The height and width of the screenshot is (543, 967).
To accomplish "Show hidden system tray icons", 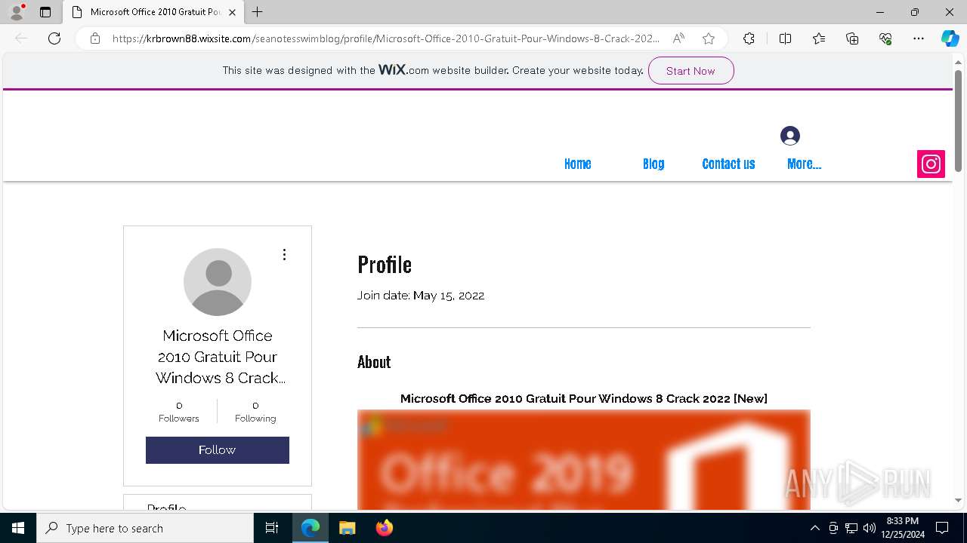I will 814,528.
